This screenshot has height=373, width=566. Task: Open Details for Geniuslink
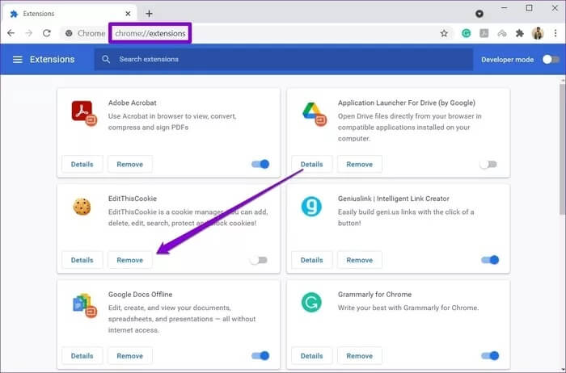(312, 260)
